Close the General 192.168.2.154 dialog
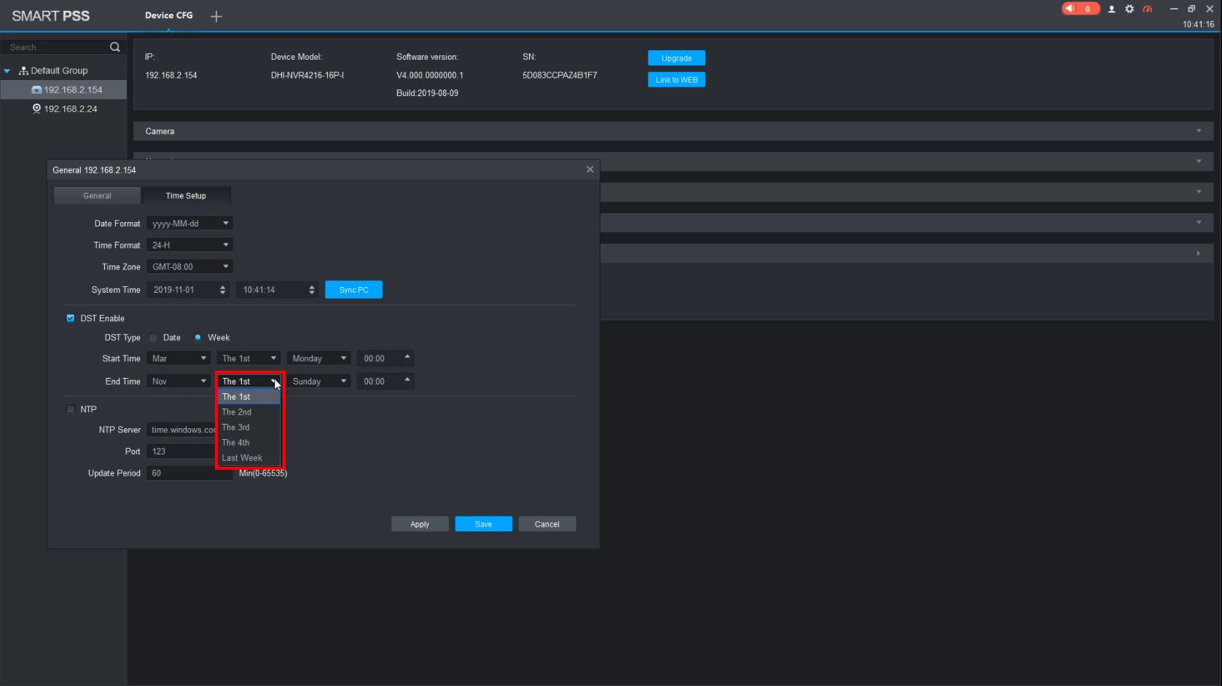This screenshot has height=686, width=1222. tap(590, 170)
